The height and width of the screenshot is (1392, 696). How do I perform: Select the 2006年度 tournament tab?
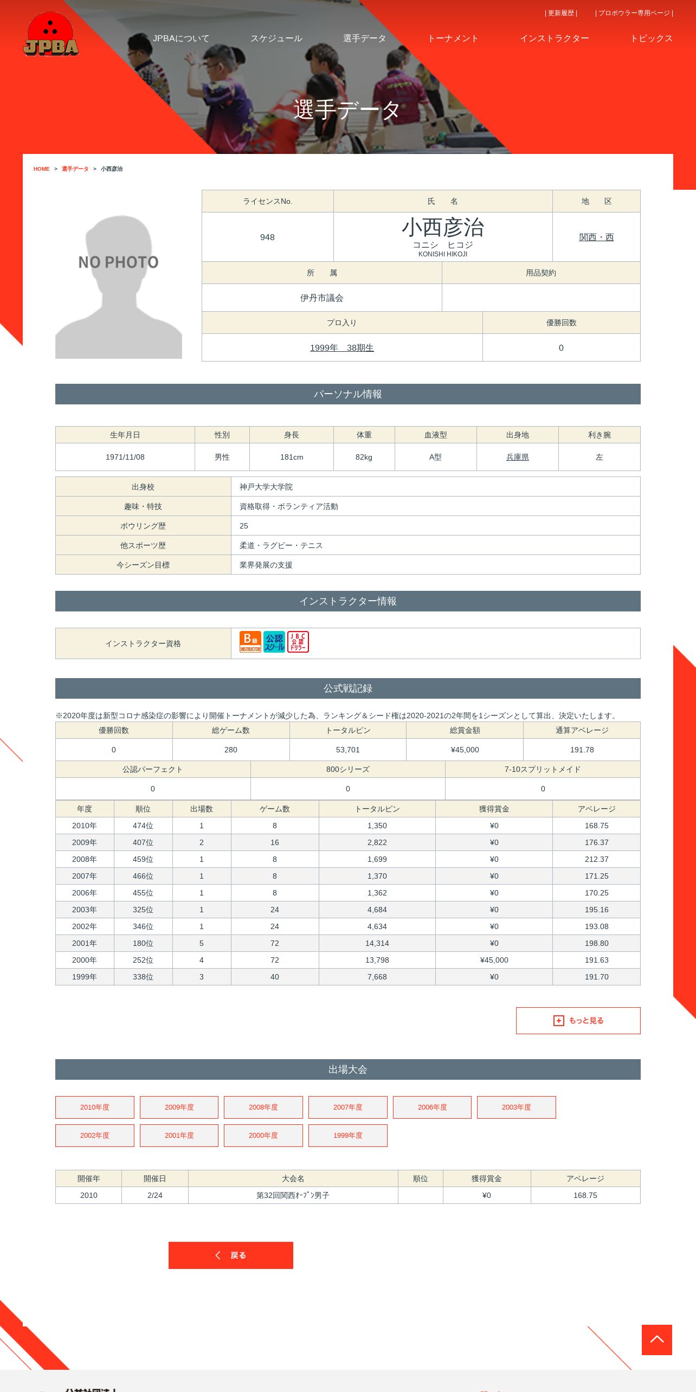pyautogui.click(x=433, y=1107)
